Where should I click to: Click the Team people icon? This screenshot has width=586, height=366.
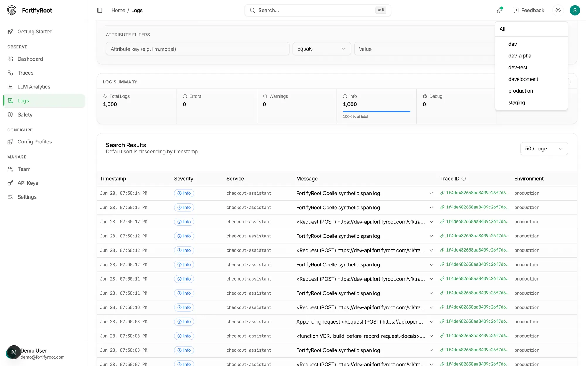(10, 169)
